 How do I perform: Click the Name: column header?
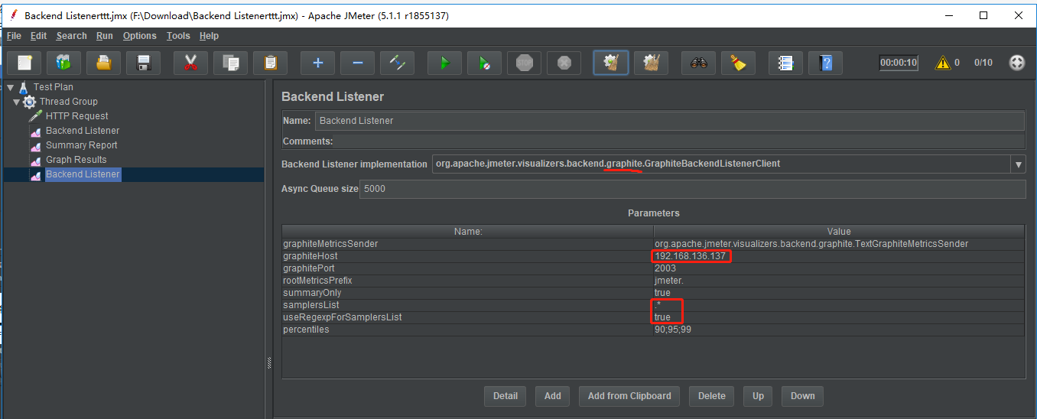pyautogui.click(x=468, y=231)
